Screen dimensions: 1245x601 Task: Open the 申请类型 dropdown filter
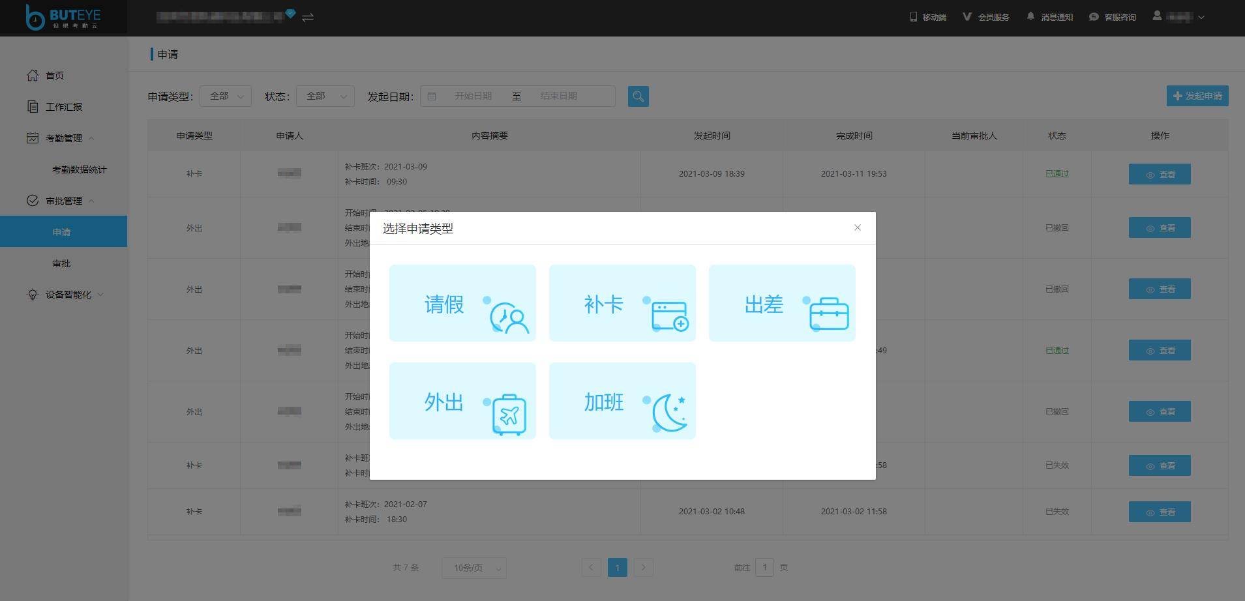(226, 96)
